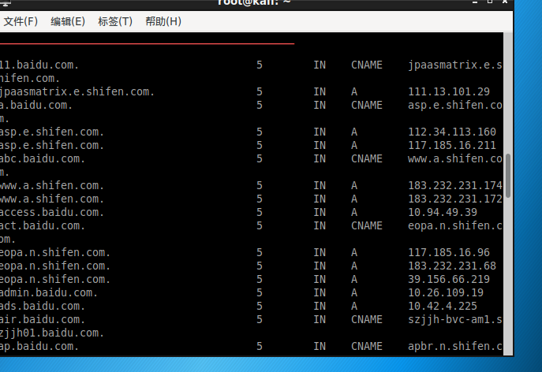The height and width of the screenshot is (372, 542).
Task: Click the jpaasmatrix.e.shifen.com. hostname in first column
Action: click(77, 92)
